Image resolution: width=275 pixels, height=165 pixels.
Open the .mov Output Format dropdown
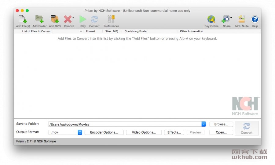(65, 132)
